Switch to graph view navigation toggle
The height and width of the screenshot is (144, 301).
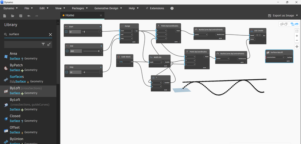pyautogui.click(x=294, y=24)
